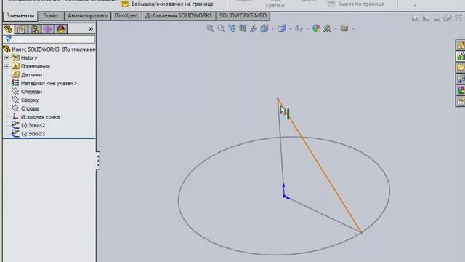Select Материал <не указан> item
465x262 pixels.
pyautogui.click(x=44, y=83)
